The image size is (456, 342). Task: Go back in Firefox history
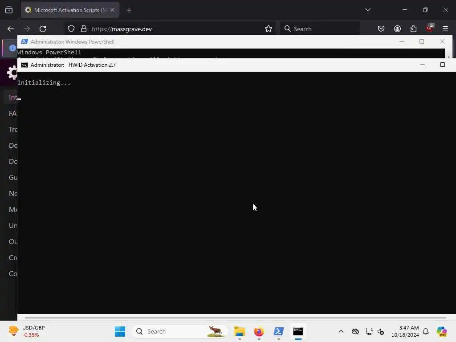pyautogui.click(x=11, y=29)
